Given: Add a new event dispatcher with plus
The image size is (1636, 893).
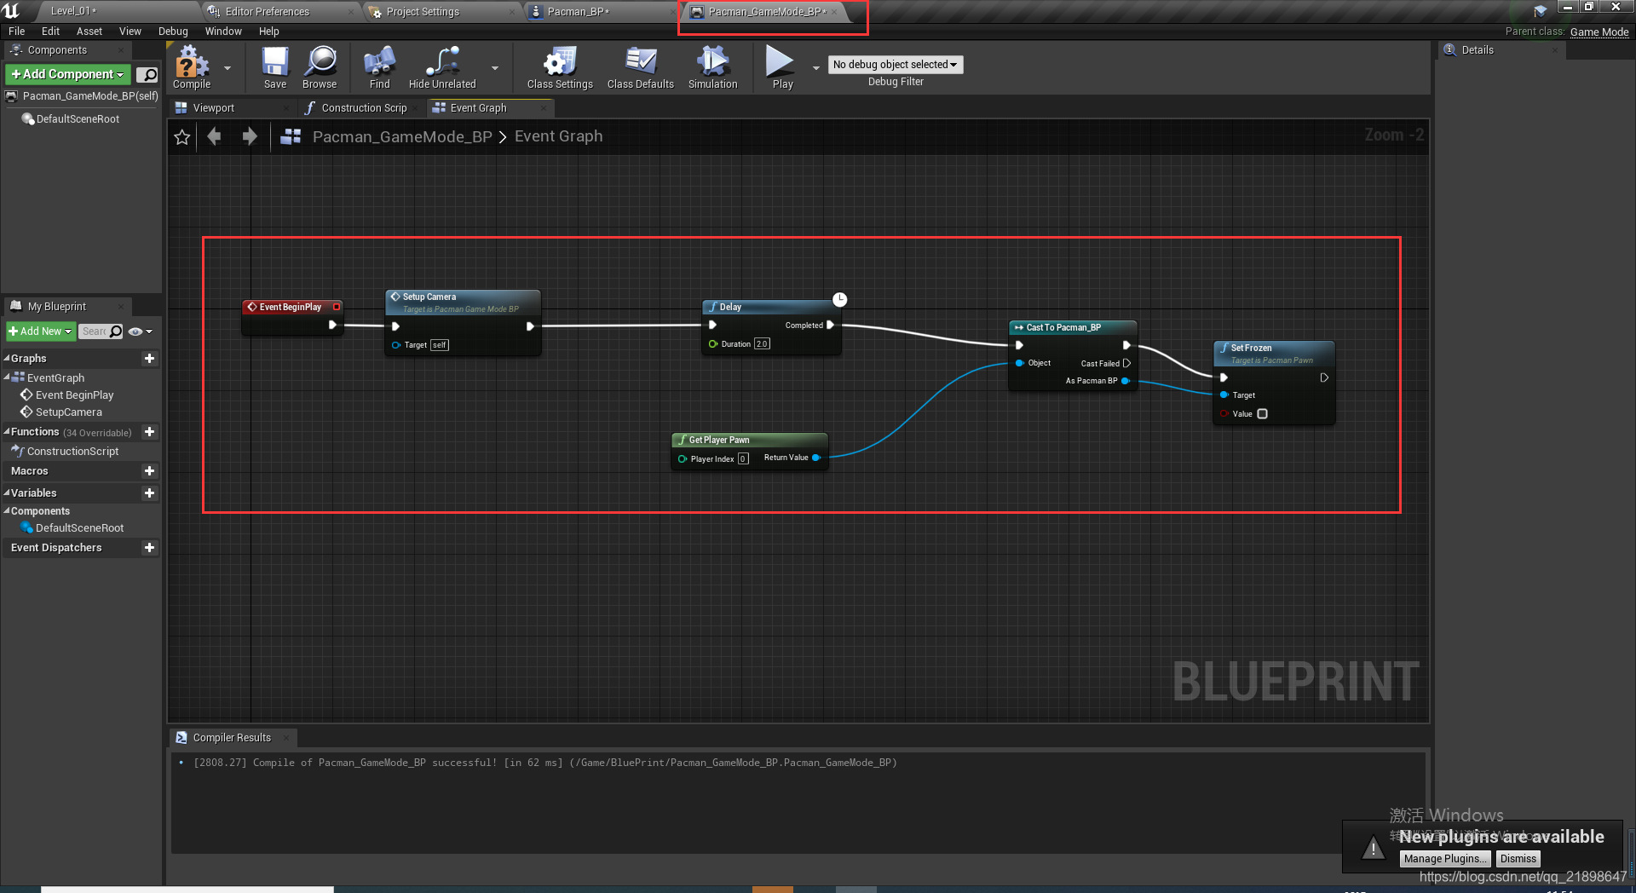Looking at the screenshot, I should point(149,548).
